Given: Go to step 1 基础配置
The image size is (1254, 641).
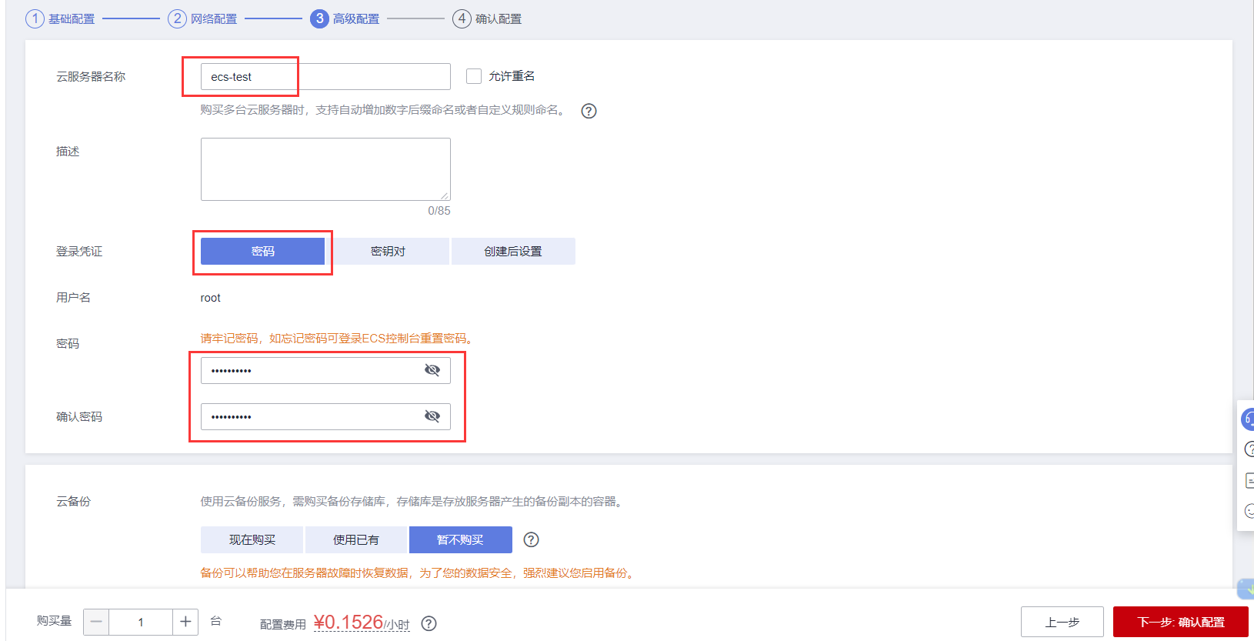Looking at the screenshot, I should coord(60,18).
